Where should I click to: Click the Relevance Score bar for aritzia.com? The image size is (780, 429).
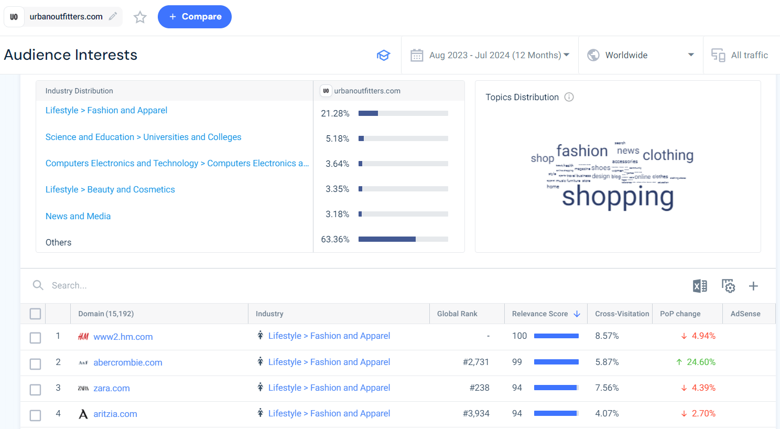[x=556, y=413]
